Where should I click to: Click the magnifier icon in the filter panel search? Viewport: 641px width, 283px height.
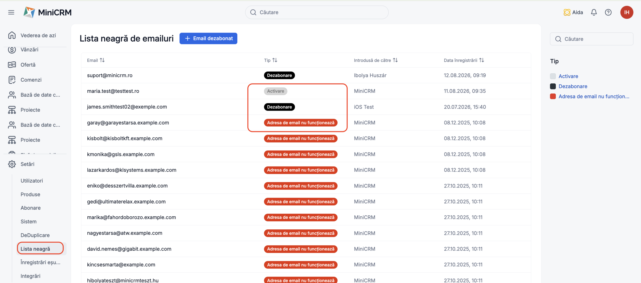coord(558,39)
